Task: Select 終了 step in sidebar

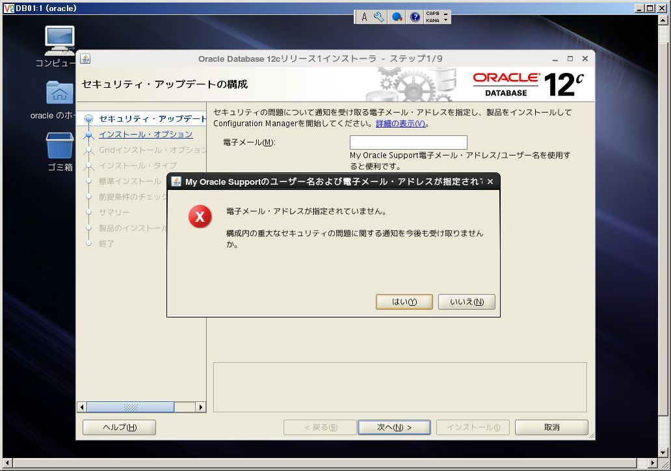Action: pyautogui.click(x=106, y=244)
